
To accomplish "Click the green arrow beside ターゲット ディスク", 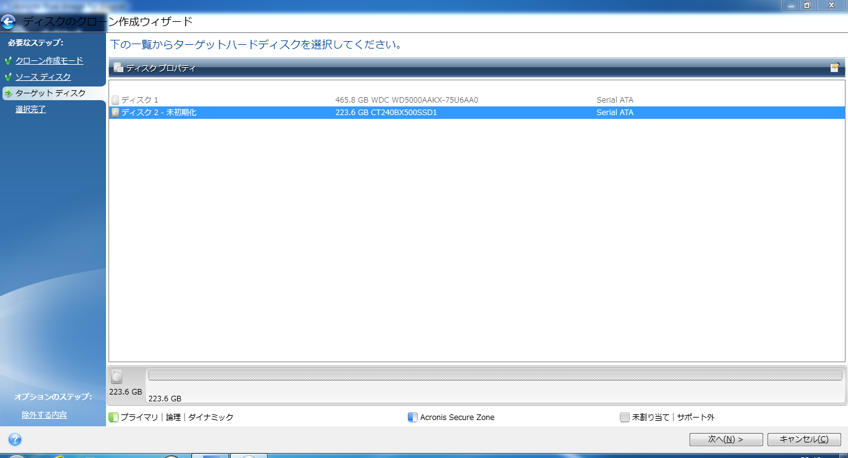I will coord(8,93).
